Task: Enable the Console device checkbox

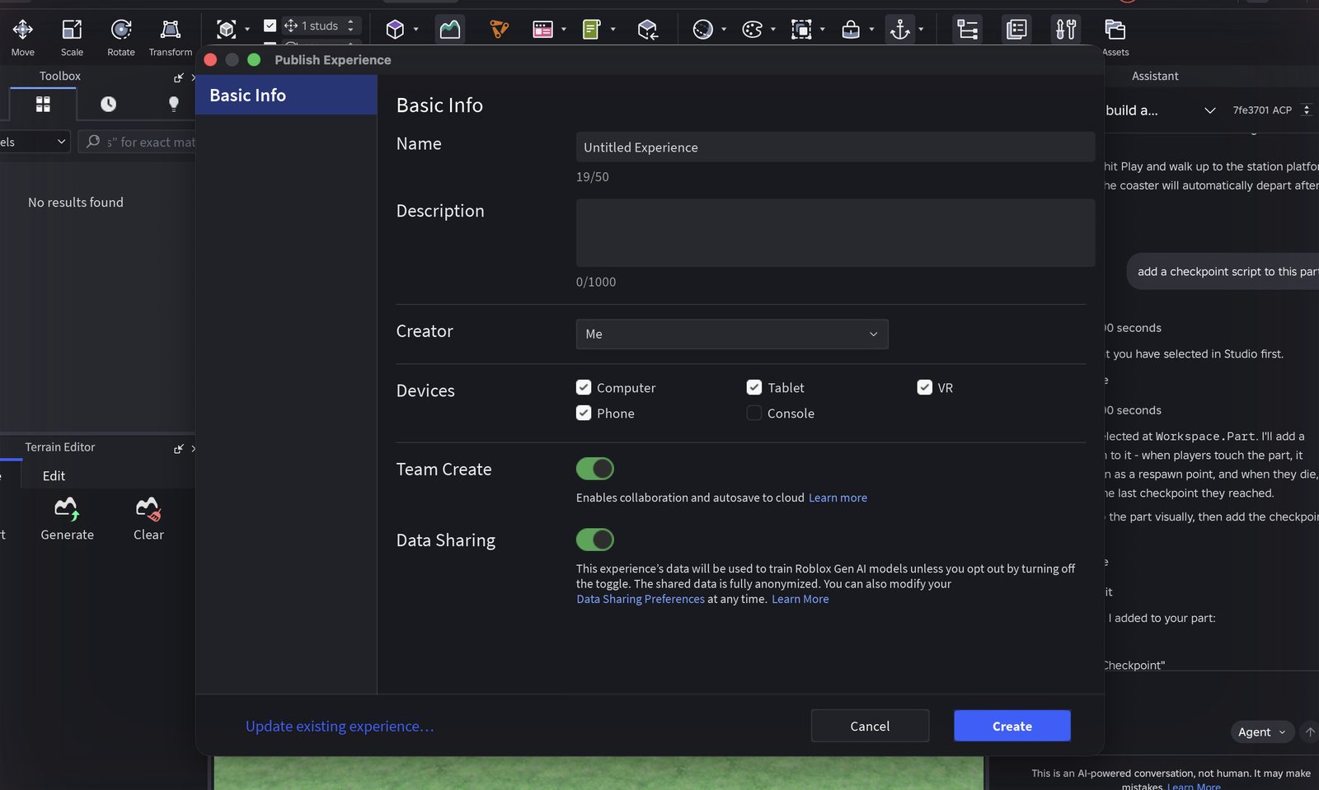Action: tap(754, 413)
